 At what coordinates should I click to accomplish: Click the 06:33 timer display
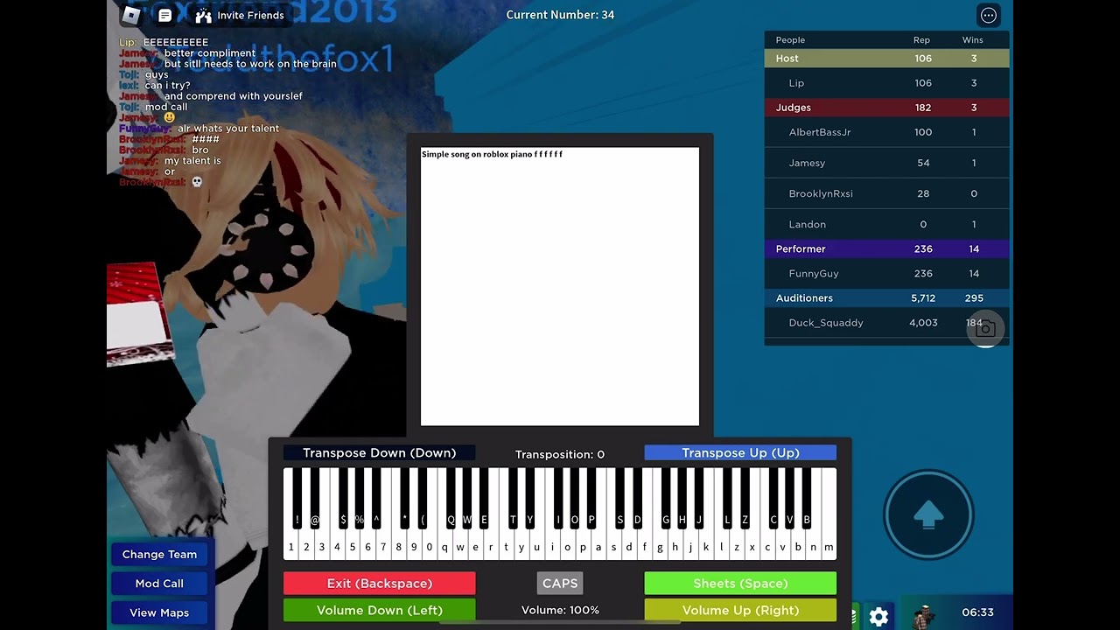(977, 612)
